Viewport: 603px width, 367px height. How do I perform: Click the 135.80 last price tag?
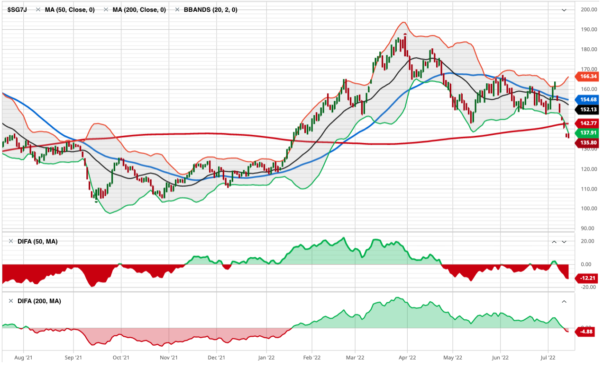pyautogui.click(x=587, y=143)
